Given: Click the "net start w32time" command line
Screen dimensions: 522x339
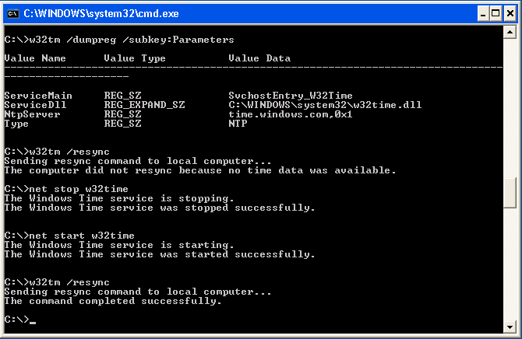Looking at the screenshot, I should (x=69, y=236).
